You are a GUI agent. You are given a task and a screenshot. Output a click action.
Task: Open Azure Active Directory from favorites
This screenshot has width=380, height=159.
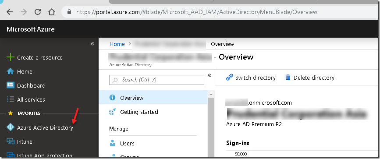[x=45, y=128]
